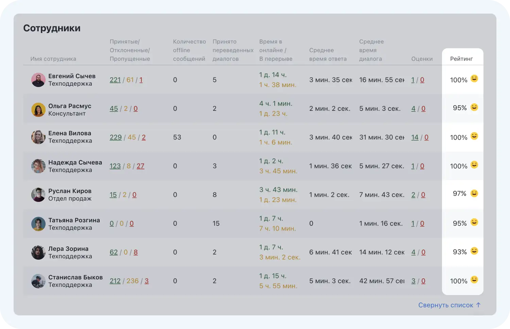Viewport: 510px width, 329px height.
Task: Open the 45 accepted dialogs for Ольга Расмус
Action: [114, 109]
